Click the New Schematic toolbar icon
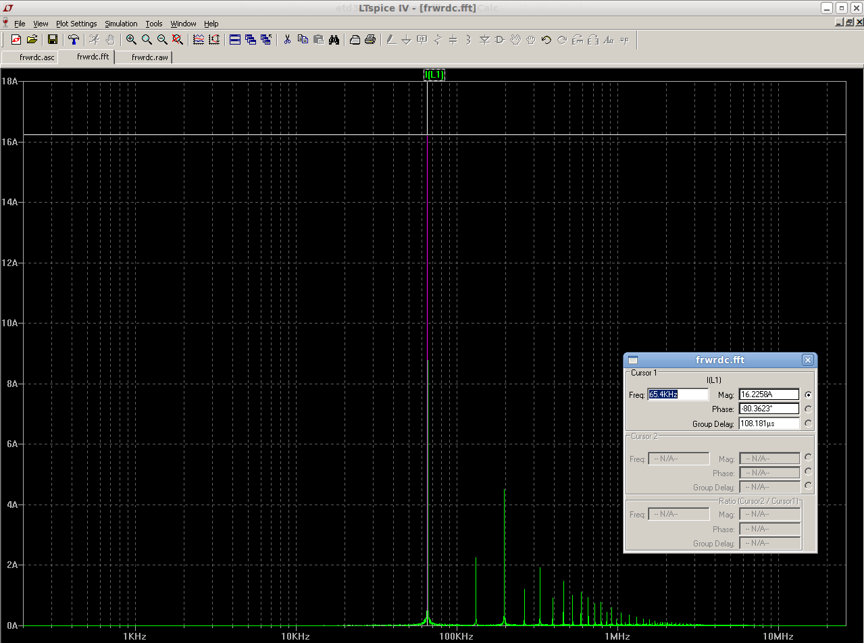The width and height of the screenshot is (864, 643). (16, 40)
